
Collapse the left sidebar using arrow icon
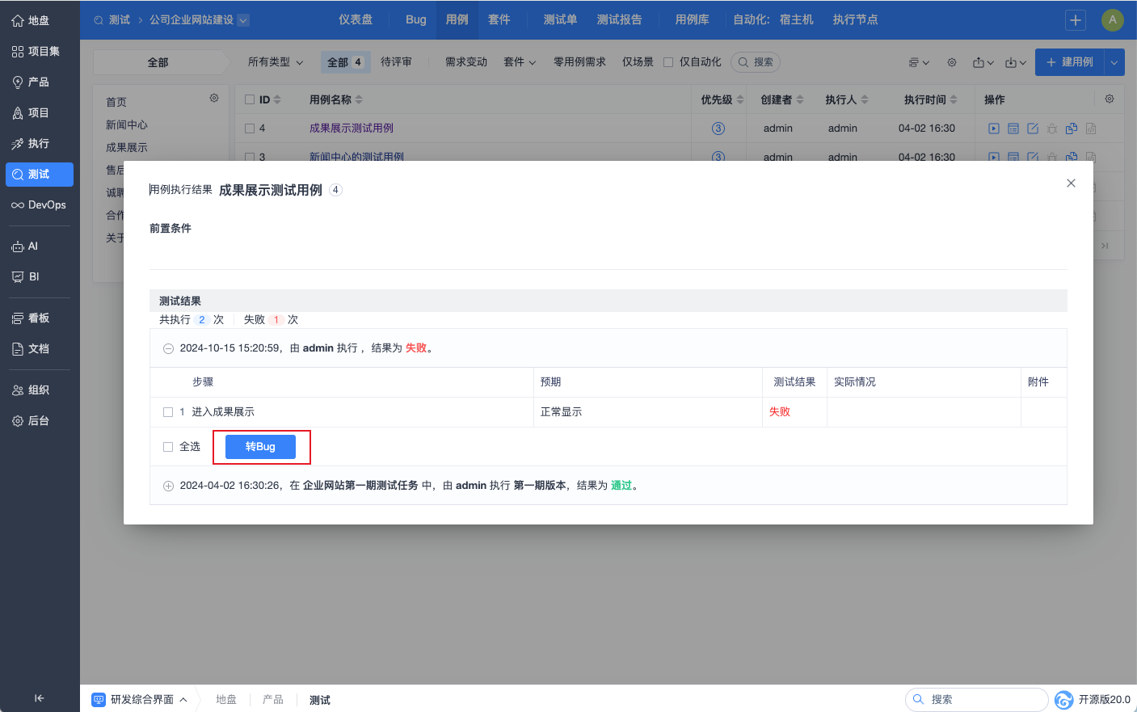(x=39, y=698)
